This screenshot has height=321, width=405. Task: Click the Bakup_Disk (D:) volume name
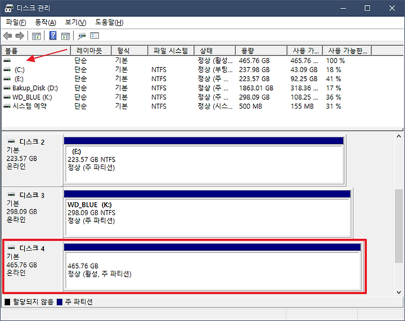click(x=35, y=88)
